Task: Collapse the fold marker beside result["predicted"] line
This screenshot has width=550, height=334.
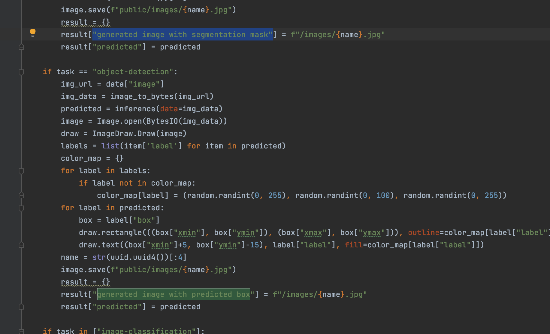Action: (21, 47)
